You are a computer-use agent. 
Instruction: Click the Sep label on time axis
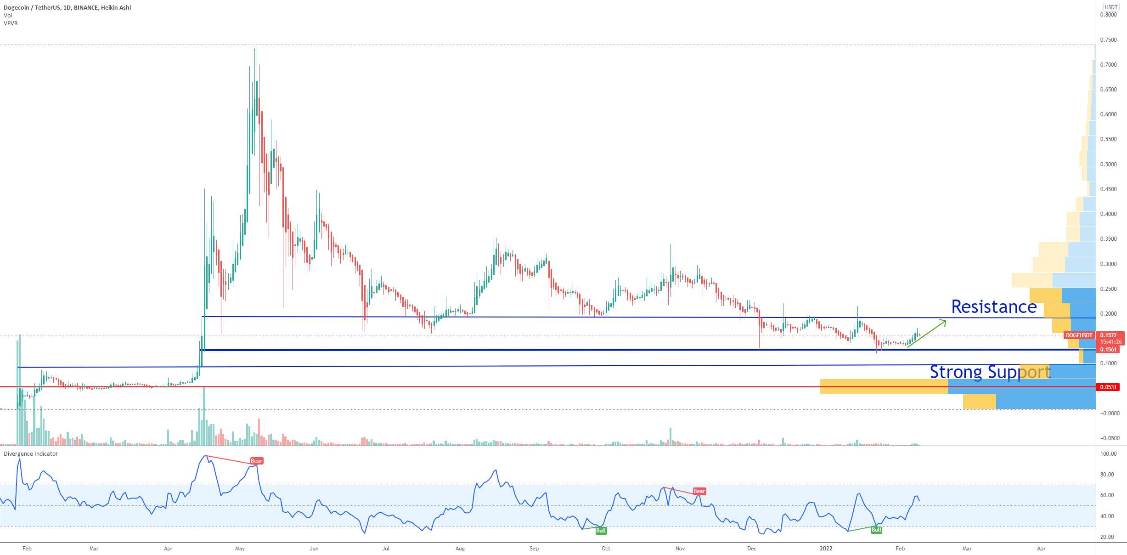pos(534,549)
